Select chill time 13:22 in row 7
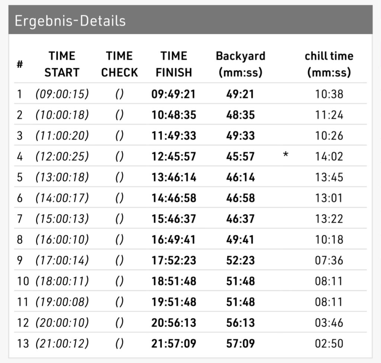 [329, 219]
